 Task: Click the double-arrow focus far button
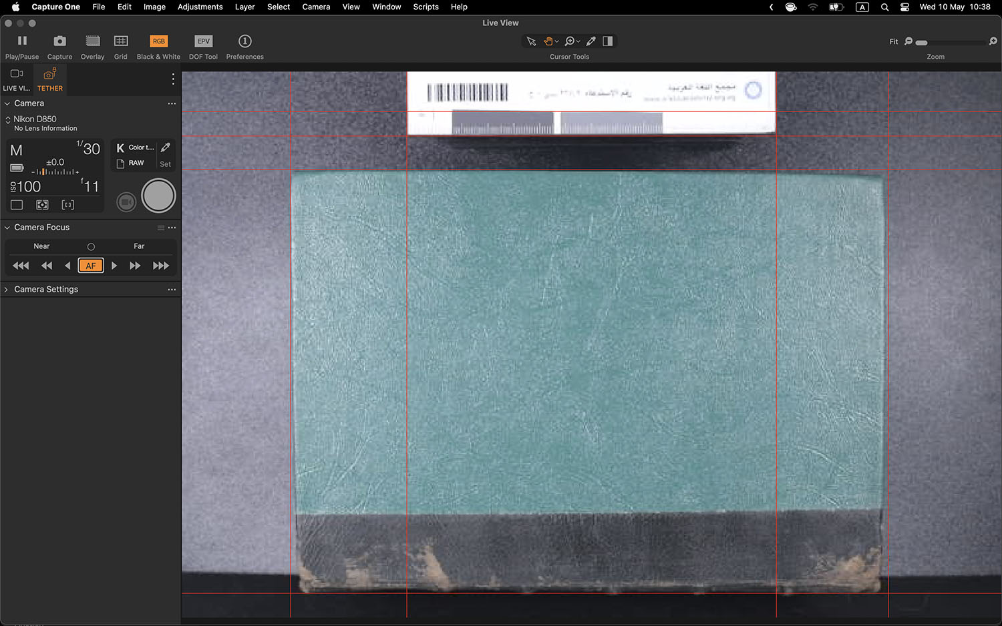click(135, 266)
